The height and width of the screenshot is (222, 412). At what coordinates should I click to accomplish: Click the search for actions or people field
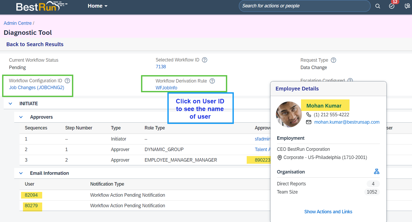[304, 6]
